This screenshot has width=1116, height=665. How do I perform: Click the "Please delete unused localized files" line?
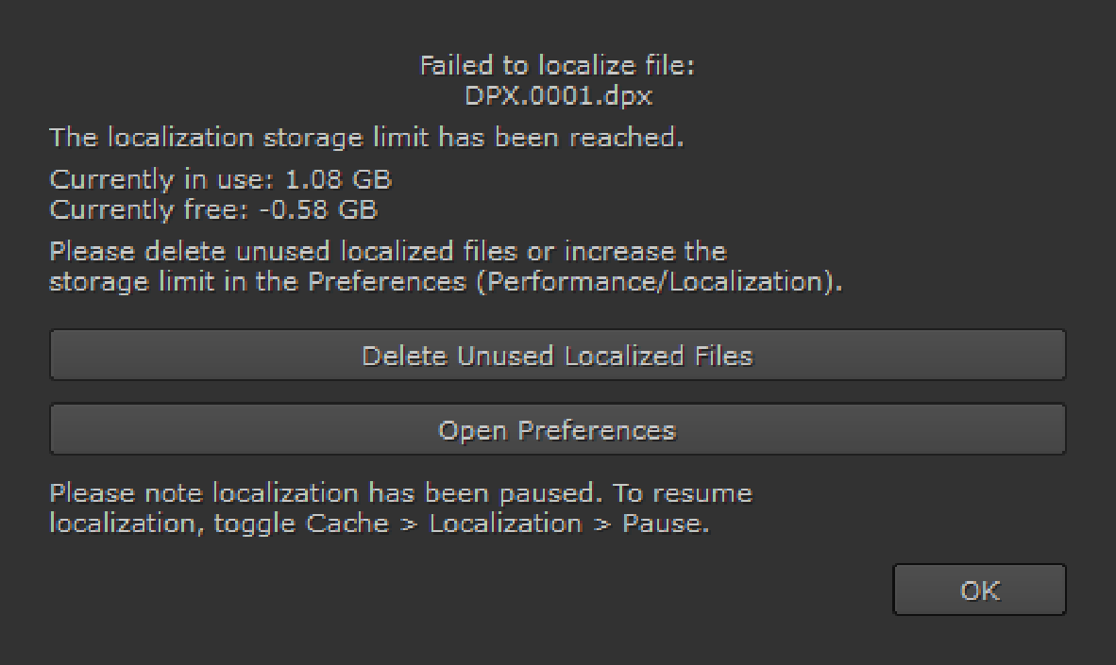283,252
